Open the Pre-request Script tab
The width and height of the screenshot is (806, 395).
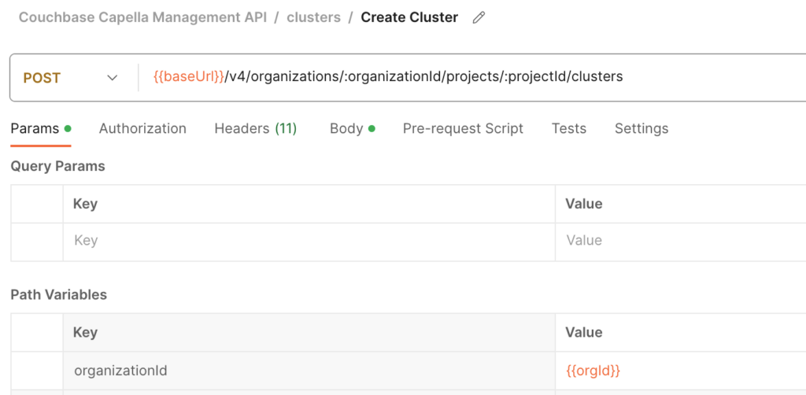click(463, 128)
